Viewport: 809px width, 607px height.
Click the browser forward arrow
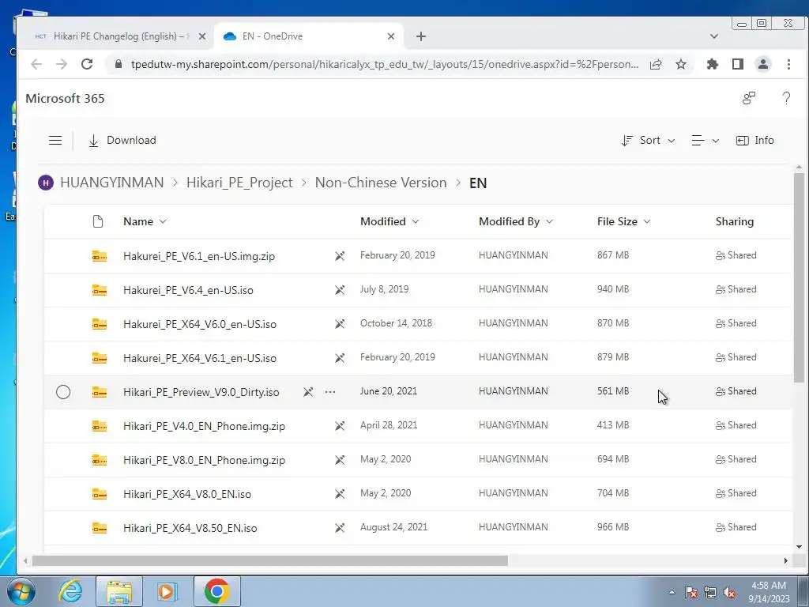click(x=62, y=64)
